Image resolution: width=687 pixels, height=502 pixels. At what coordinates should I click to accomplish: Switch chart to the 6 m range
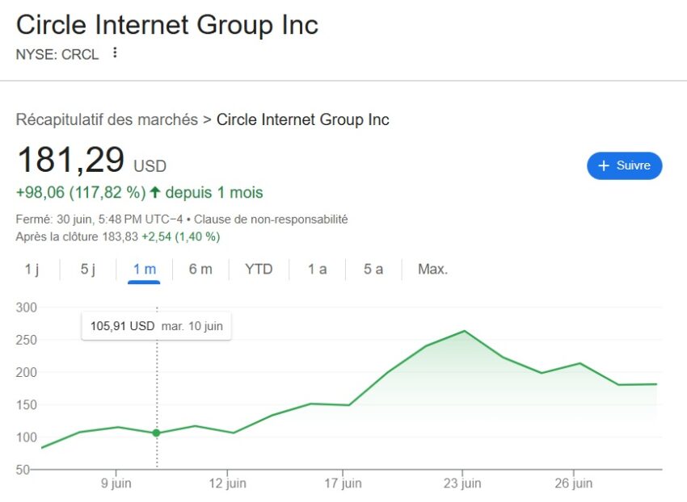pyautogui.click(x=200, y=270)
